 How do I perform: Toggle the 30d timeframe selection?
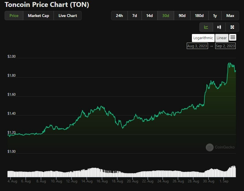pos(165,16)
